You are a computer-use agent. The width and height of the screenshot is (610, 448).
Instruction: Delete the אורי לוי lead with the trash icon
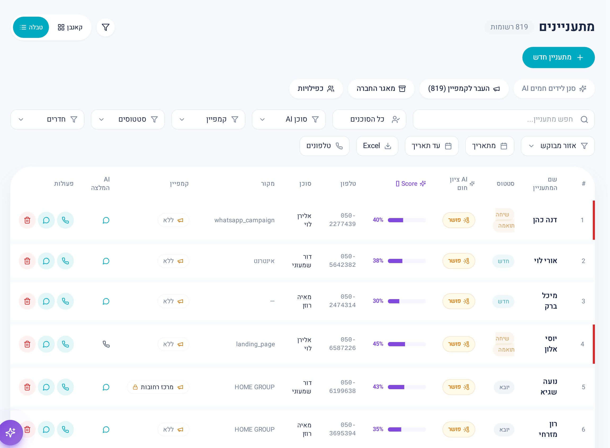click(x=27, y=261)
